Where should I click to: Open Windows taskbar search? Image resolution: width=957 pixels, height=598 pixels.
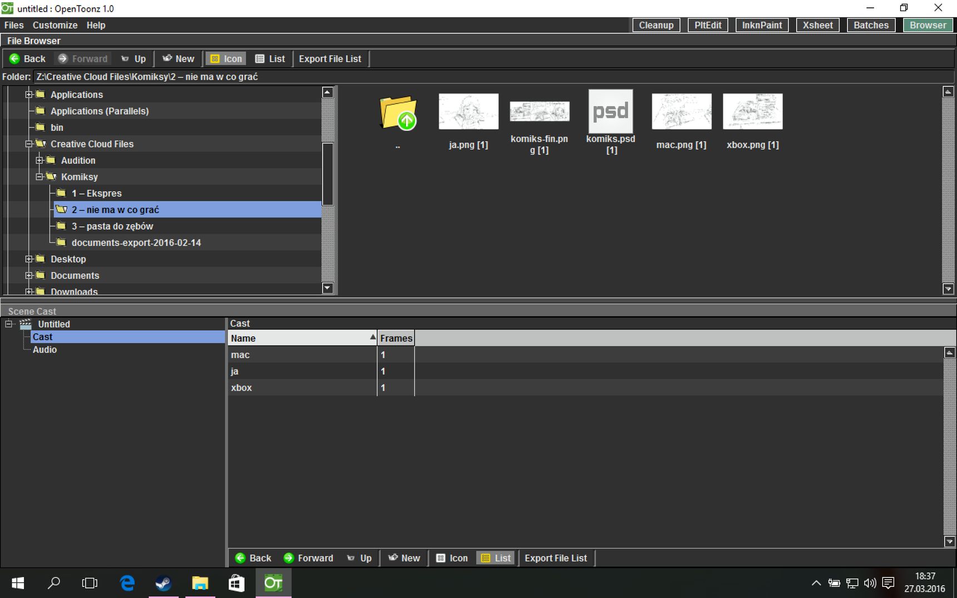click(x=54, y=583)
